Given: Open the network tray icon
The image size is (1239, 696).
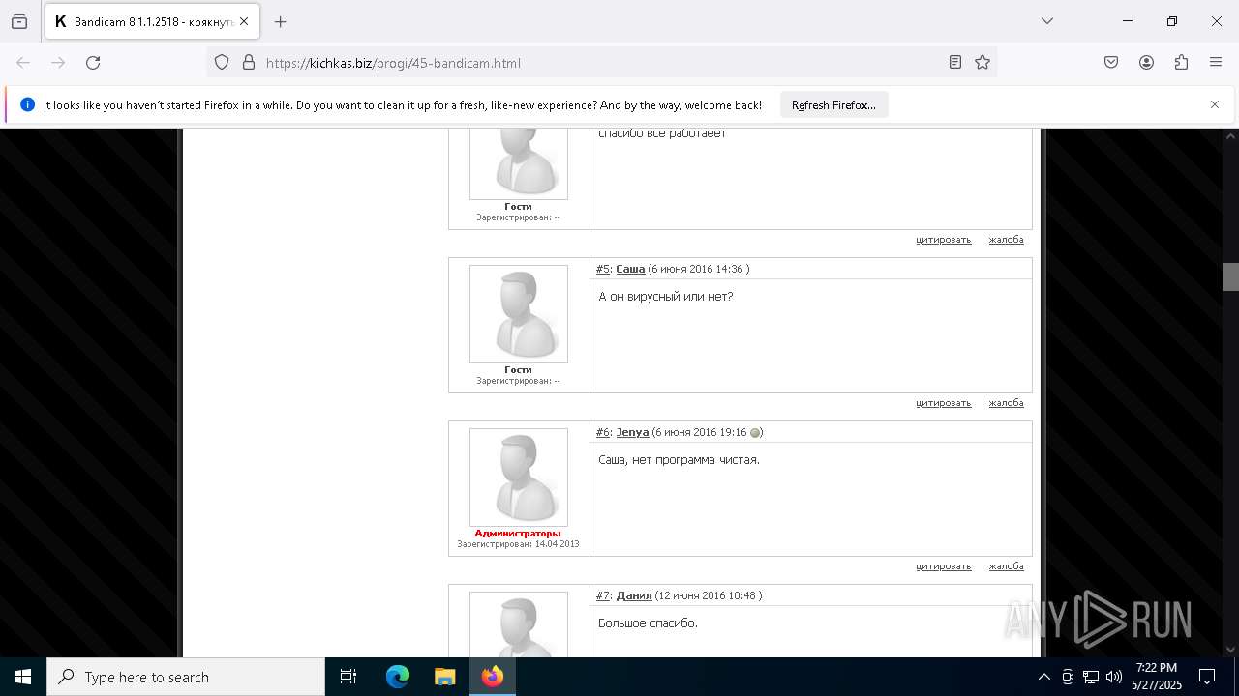Looking at the screenshot, I should coord(1091,677).
